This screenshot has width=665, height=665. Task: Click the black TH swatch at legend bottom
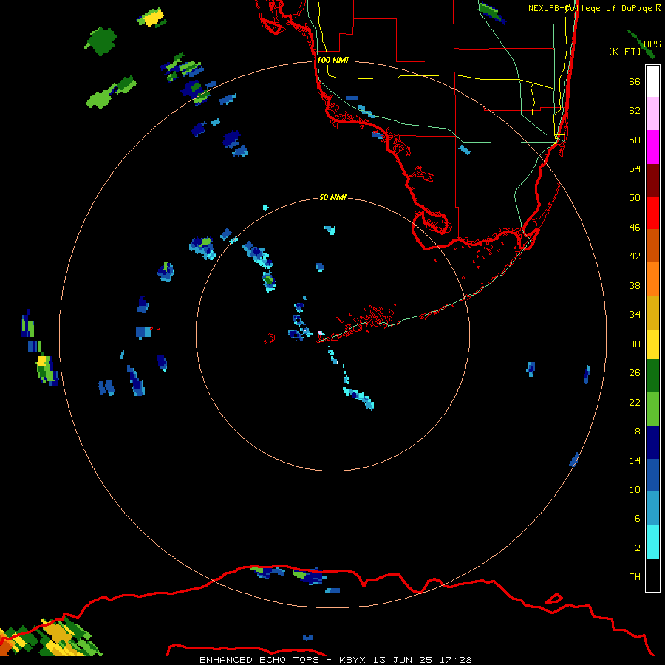click(652, 575)
